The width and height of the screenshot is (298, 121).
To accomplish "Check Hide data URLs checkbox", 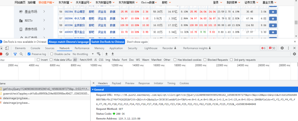I will [51, 60].
